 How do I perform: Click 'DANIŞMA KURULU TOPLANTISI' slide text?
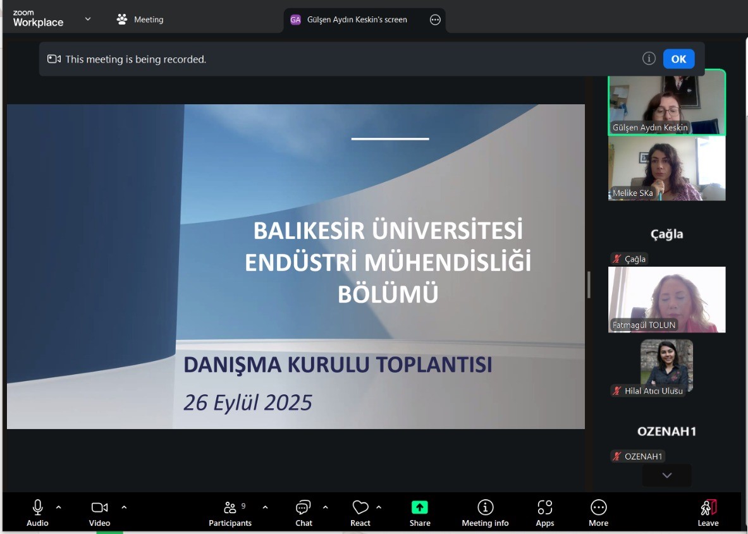click(x=338, y=365)
